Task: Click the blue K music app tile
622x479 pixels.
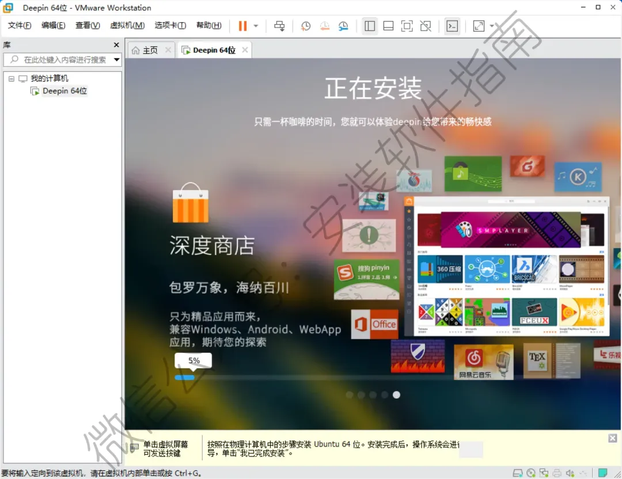Action: pos(578,176)
